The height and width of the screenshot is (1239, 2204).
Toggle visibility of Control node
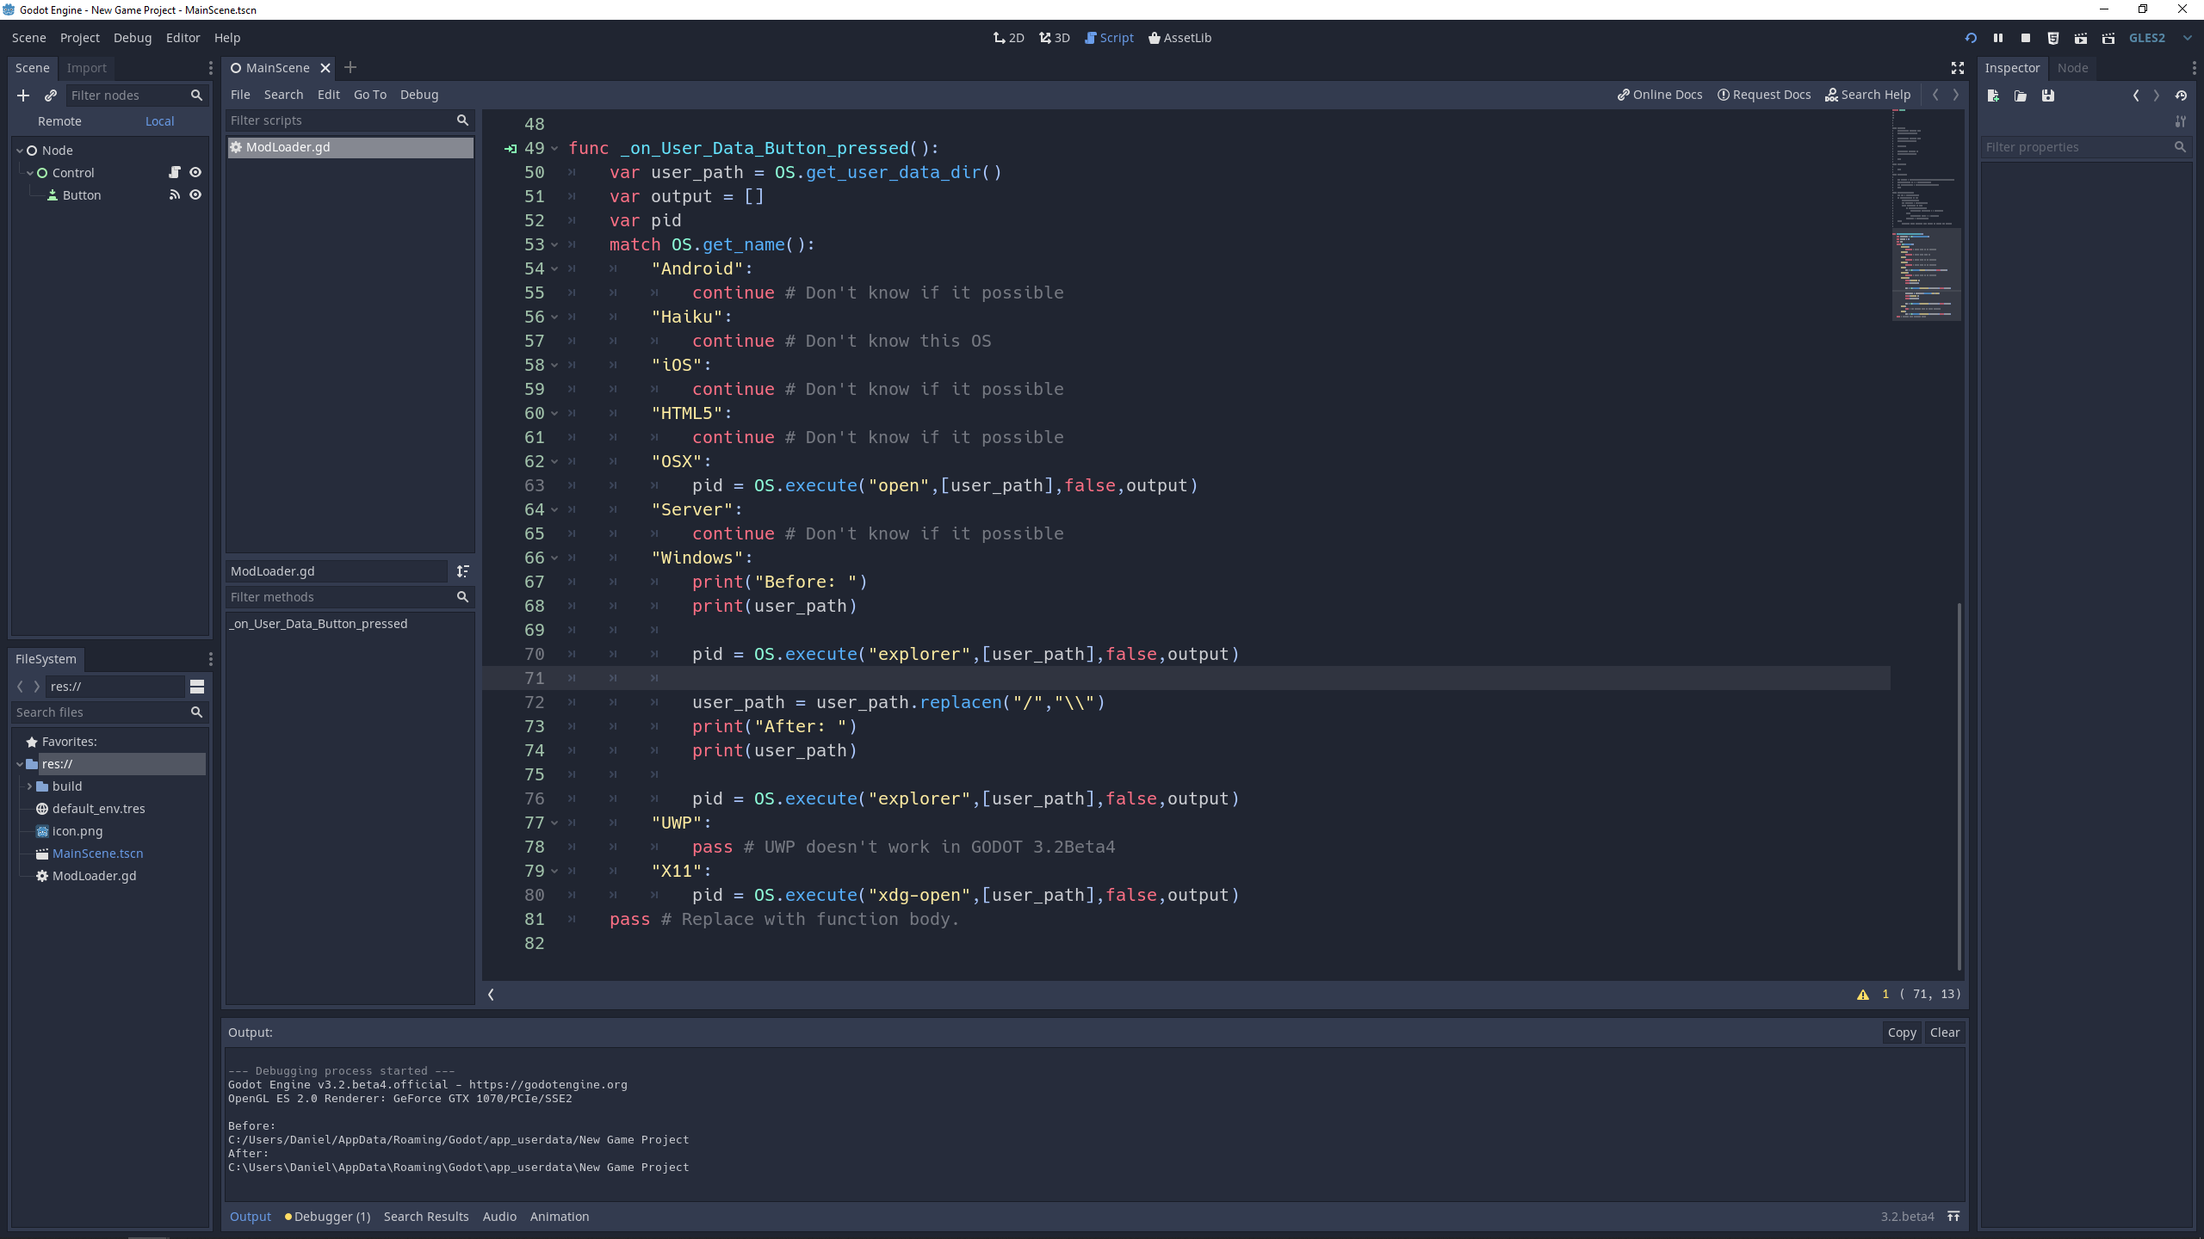(x=195, y=173)
